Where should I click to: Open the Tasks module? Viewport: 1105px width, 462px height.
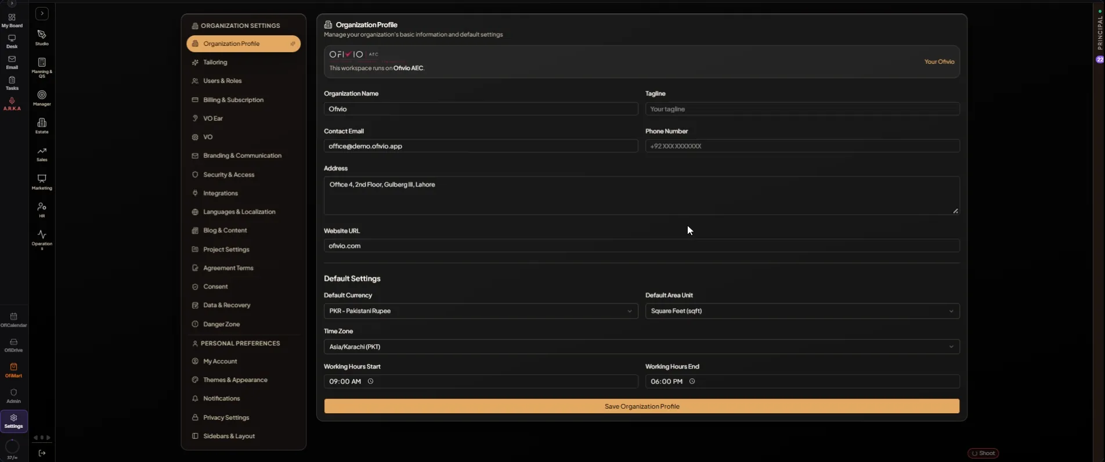[12, 83]
